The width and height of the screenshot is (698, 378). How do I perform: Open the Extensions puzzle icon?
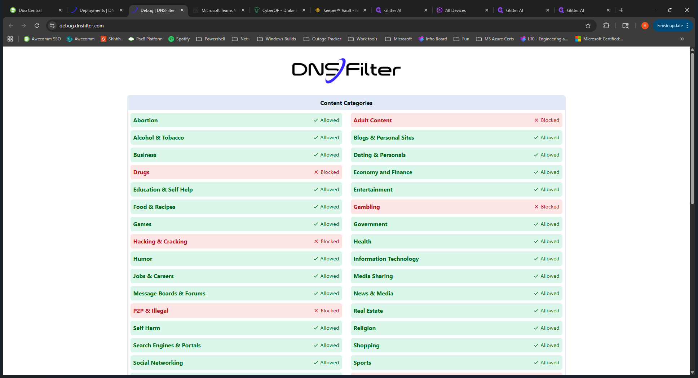606,26
